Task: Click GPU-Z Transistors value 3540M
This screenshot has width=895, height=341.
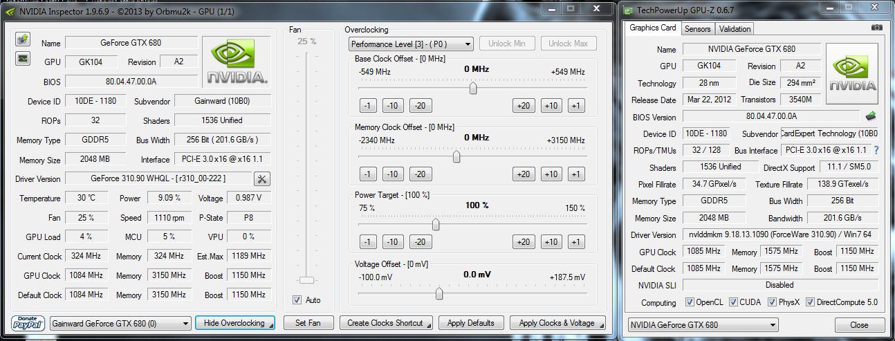Action: coord(800,100)
